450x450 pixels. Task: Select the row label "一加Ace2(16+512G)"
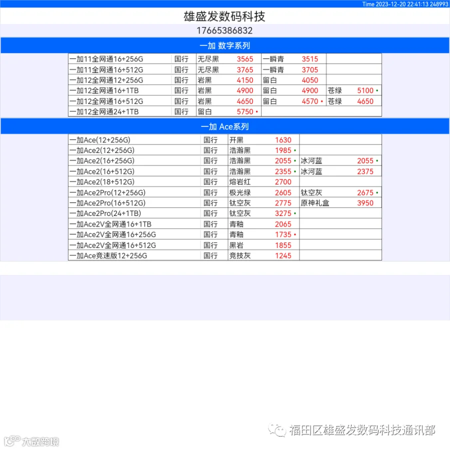coord(102,171)
